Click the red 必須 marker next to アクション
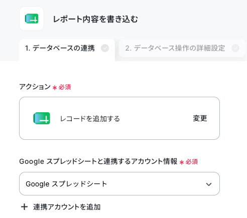This screenshot has width=247, height=218. tap(65, 87)
